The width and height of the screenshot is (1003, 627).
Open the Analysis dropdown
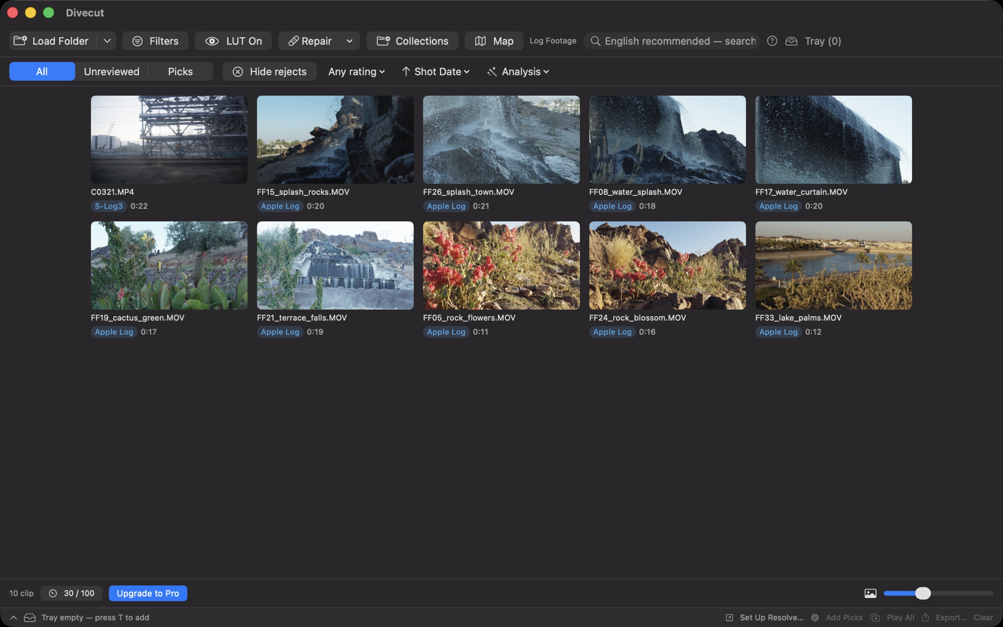pyautogui.click(x=518, y=71)
